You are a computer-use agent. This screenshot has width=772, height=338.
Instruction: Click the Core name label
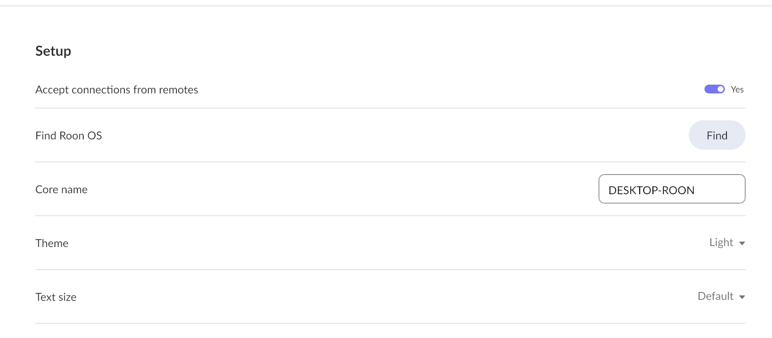[x=61, y=190]
